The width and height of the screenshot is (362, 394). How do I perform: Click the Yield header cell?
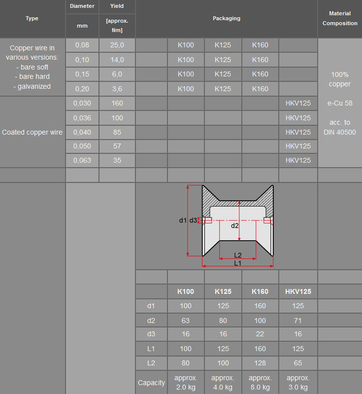coord(117,6)
